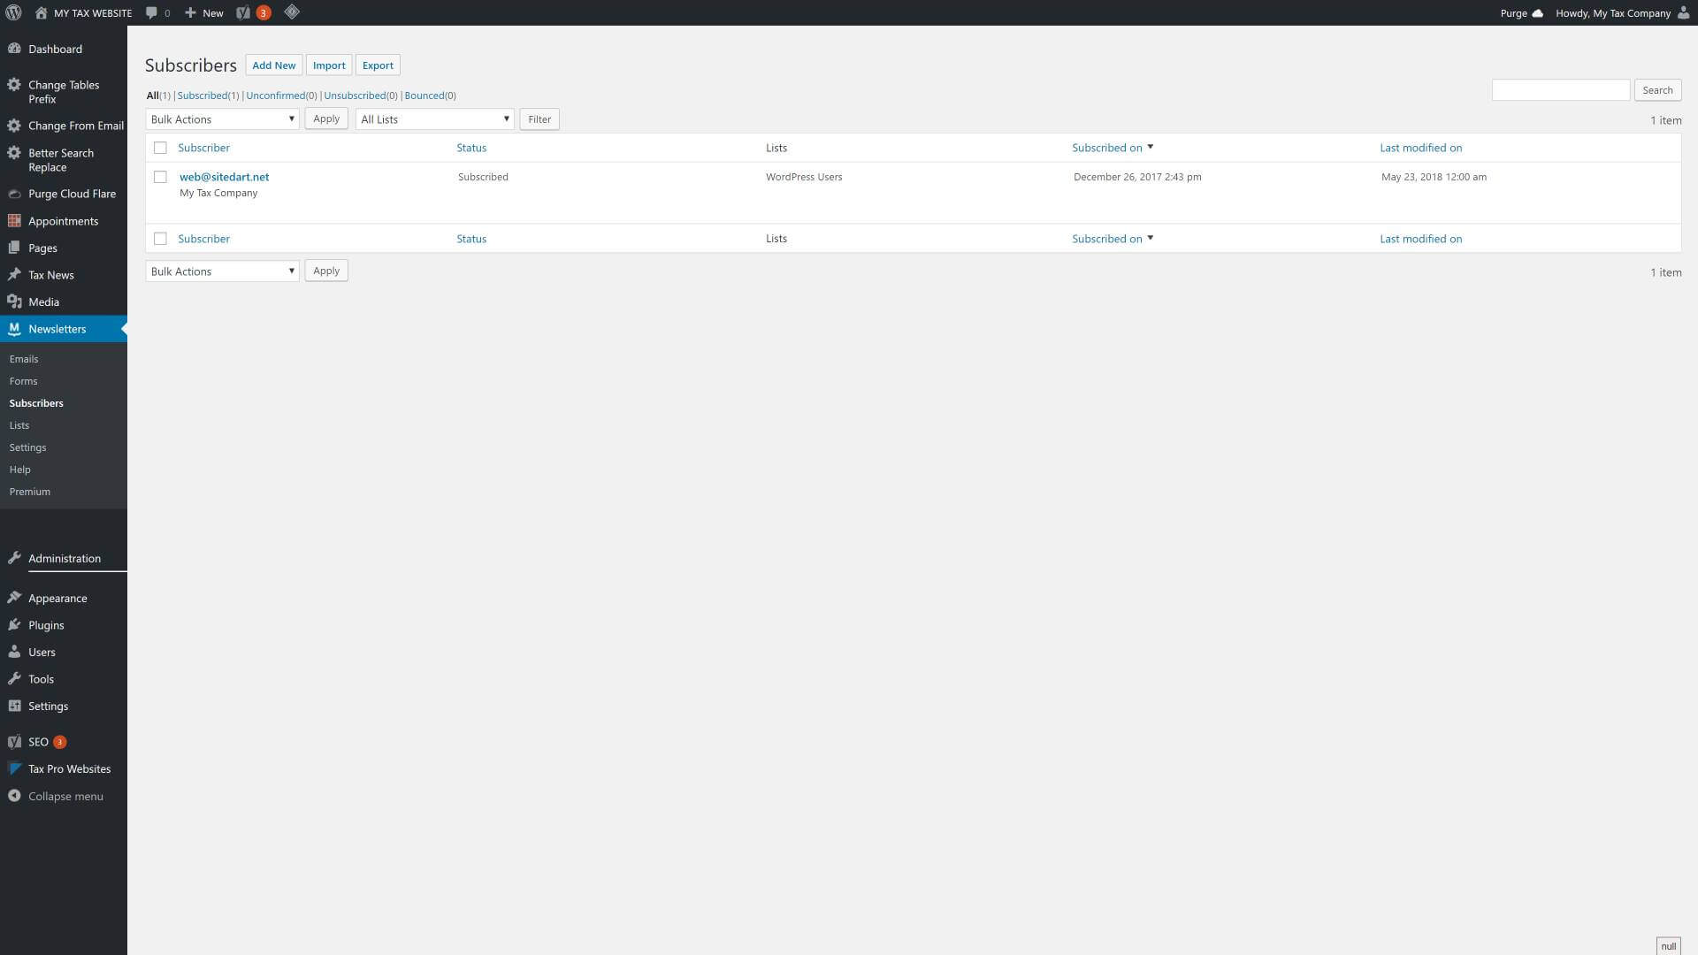The width and height of the screenshot is (1698, 955).
Task: Open the Emails submenu item
Action: [24, 359]
